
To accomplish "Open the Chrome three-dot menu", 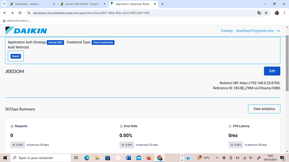I will (284, 13).
